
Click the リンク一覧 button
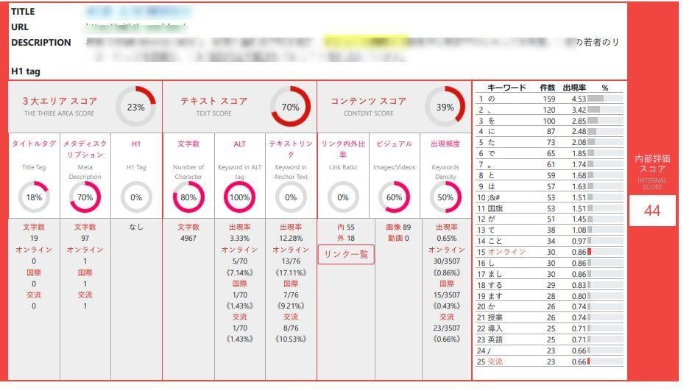click(346, 255)
